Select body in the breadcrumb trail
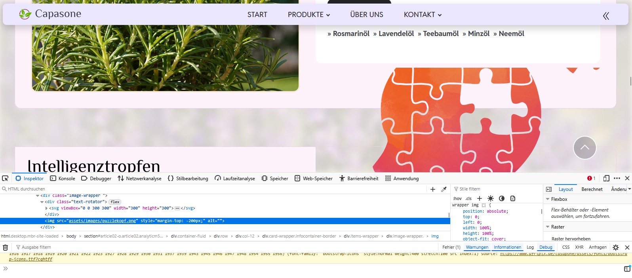Screen dimensions: 632x278 tap(71, 236)
